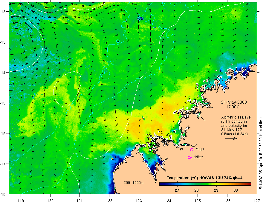Click the longitude axis label '127'

257,201
